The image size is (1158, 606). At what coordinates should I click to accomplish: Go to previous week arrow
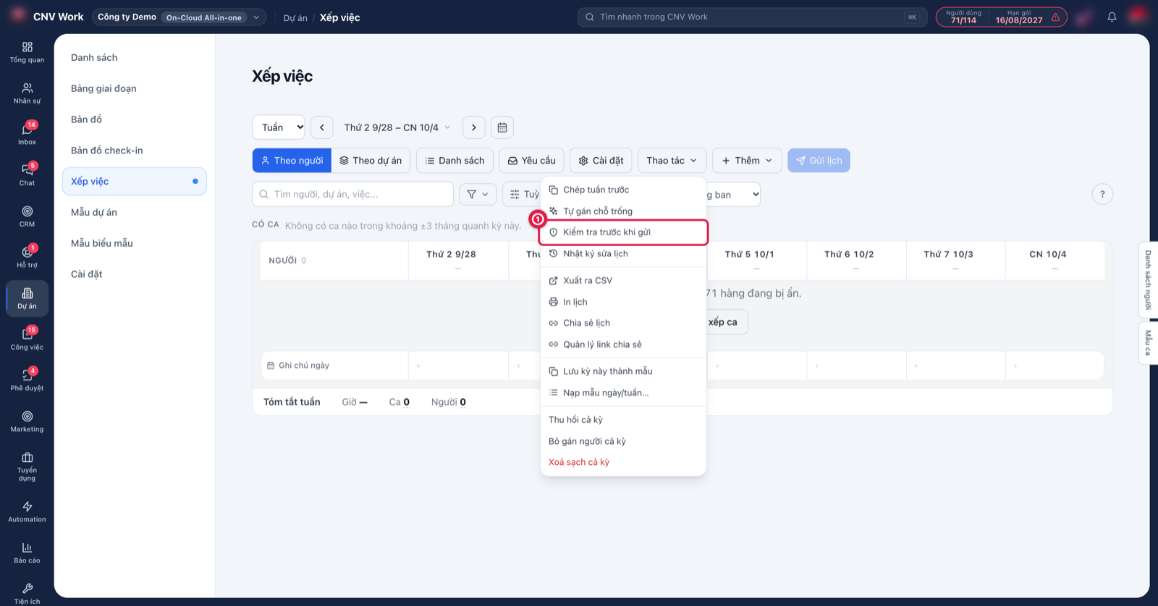point(322,127)
